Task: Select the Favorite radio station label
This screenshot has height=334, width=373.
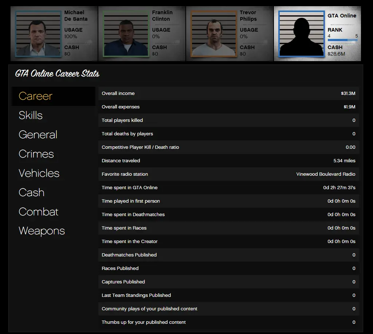Action: (x=125, y=174)
